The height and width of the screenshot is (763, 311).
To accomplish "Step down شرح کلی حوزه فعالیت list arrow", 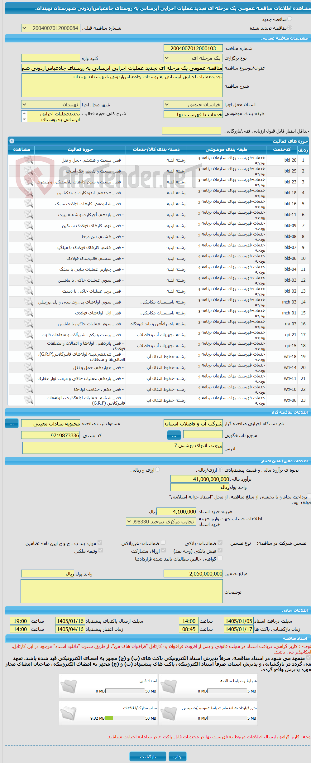I will tap(24, 119).
